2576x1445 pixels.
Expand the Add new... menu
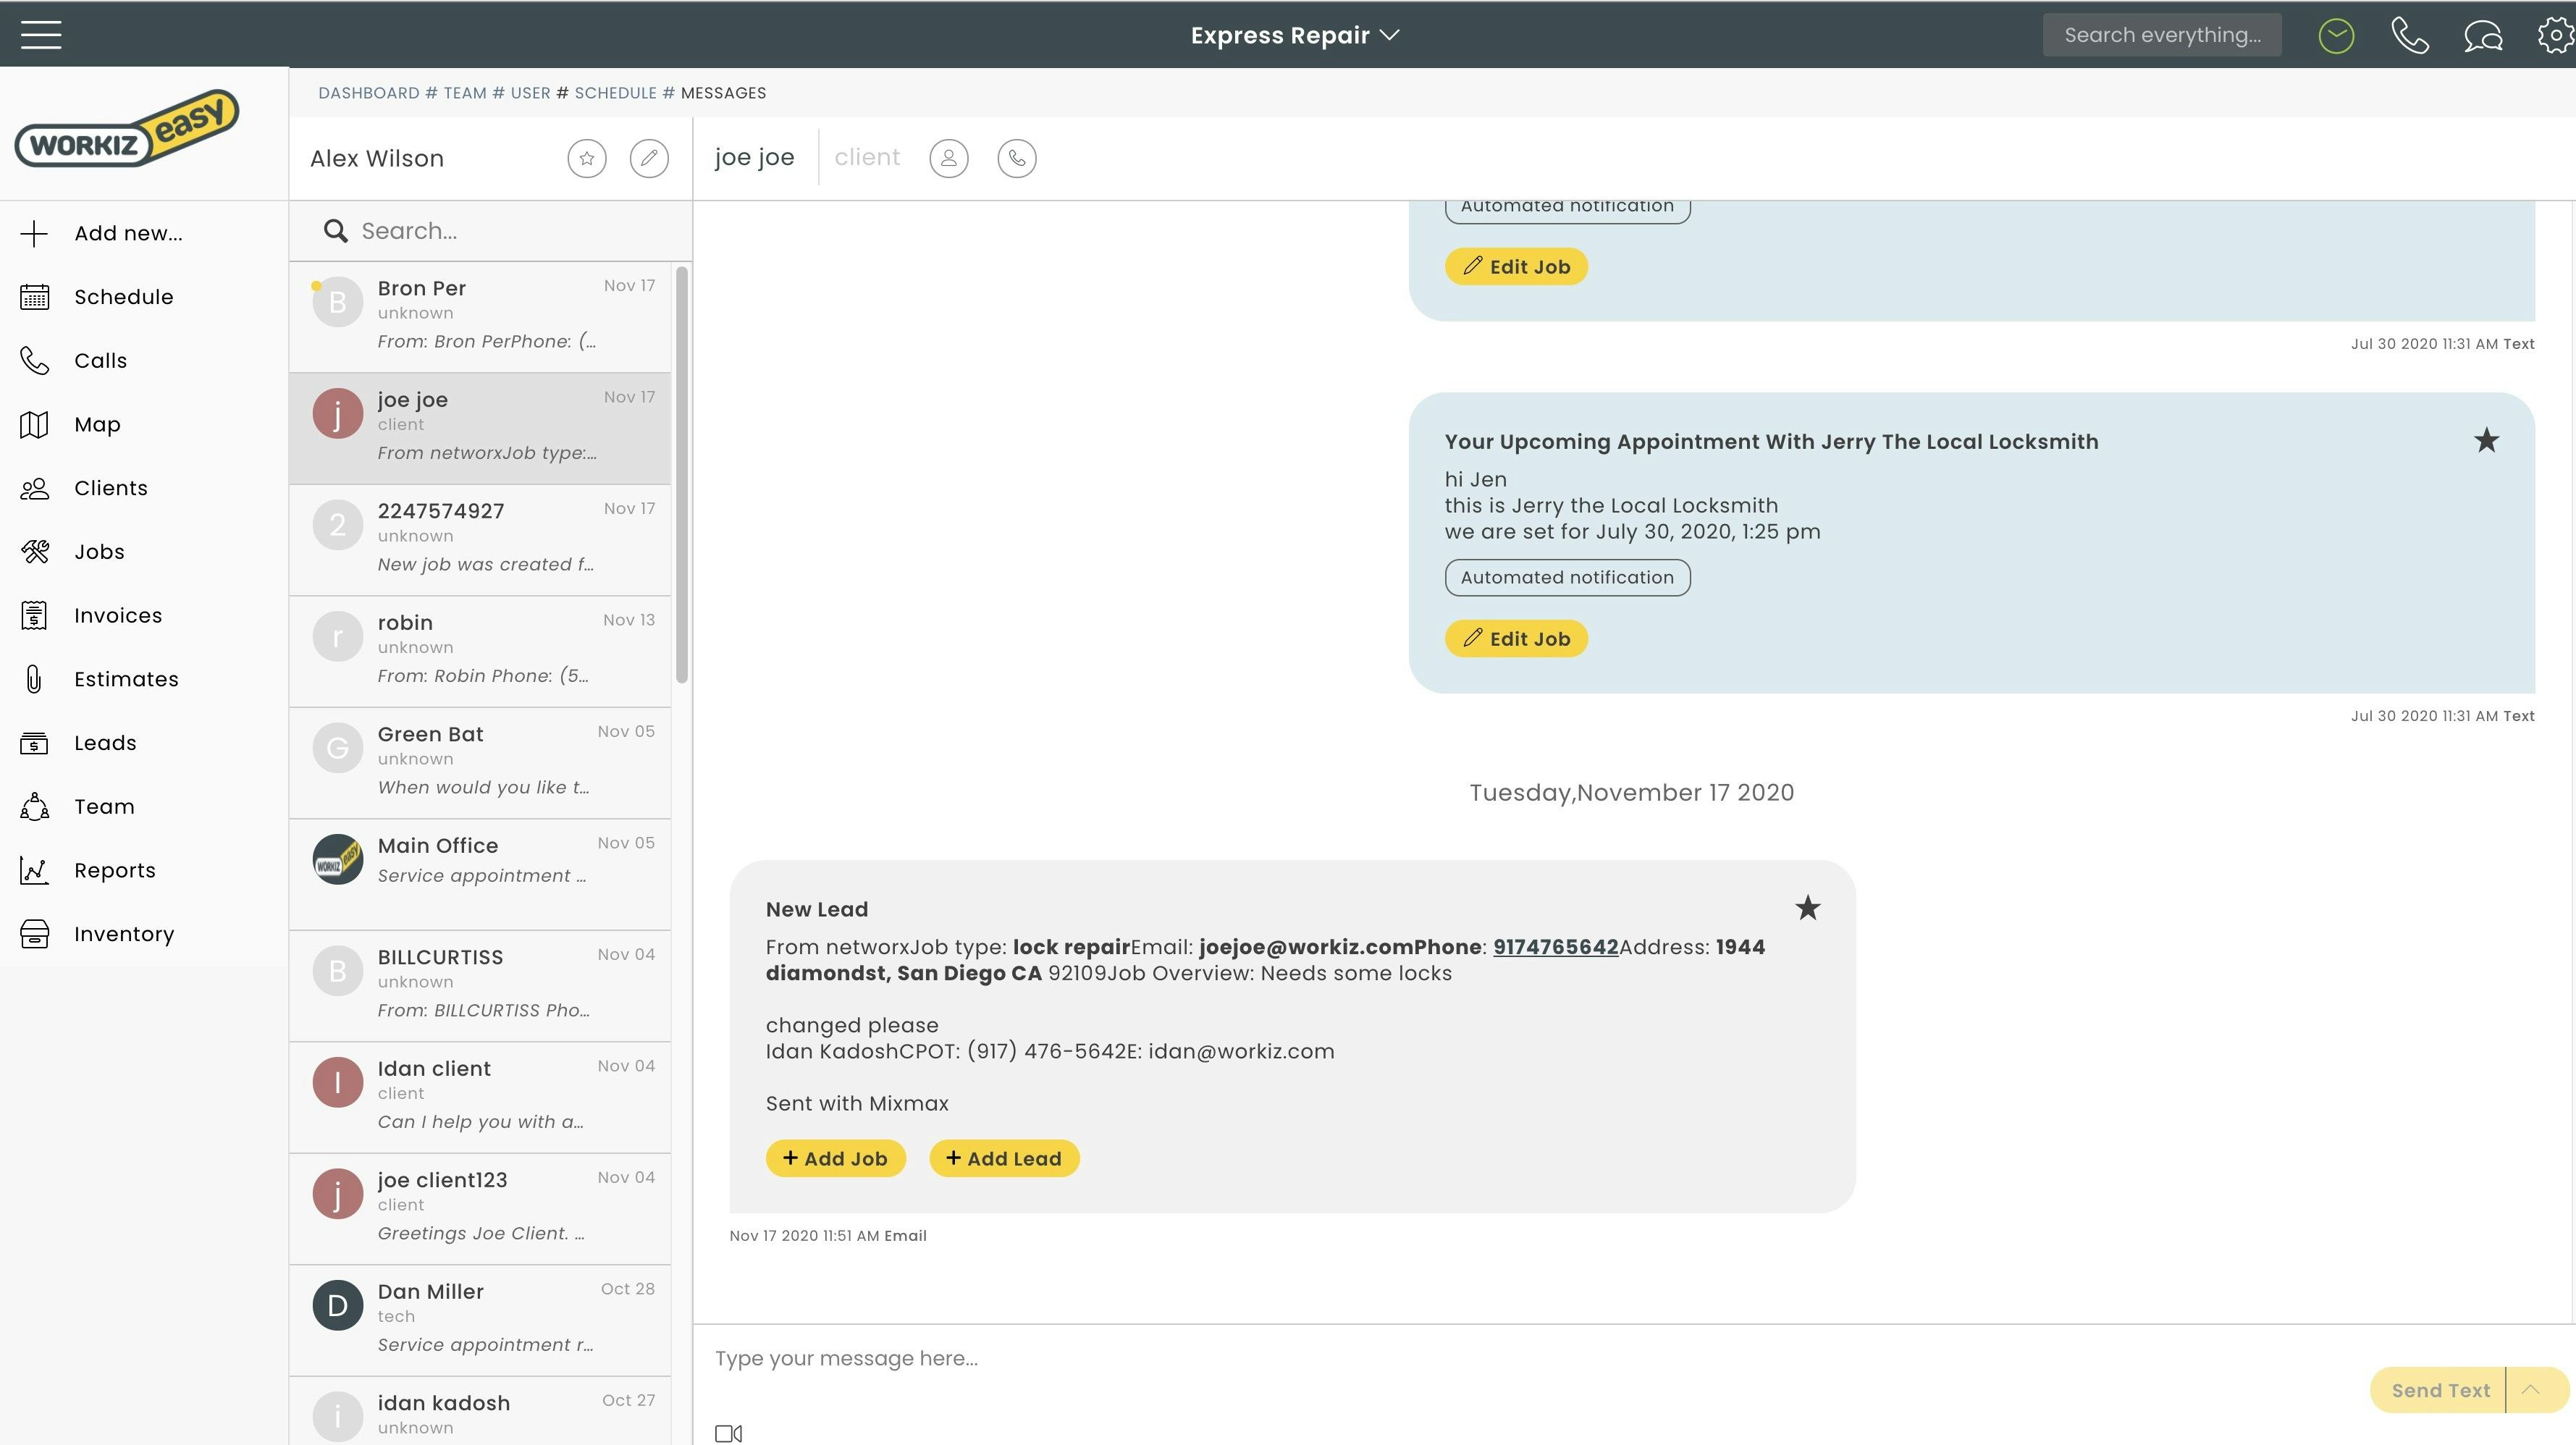click(128, 233)
